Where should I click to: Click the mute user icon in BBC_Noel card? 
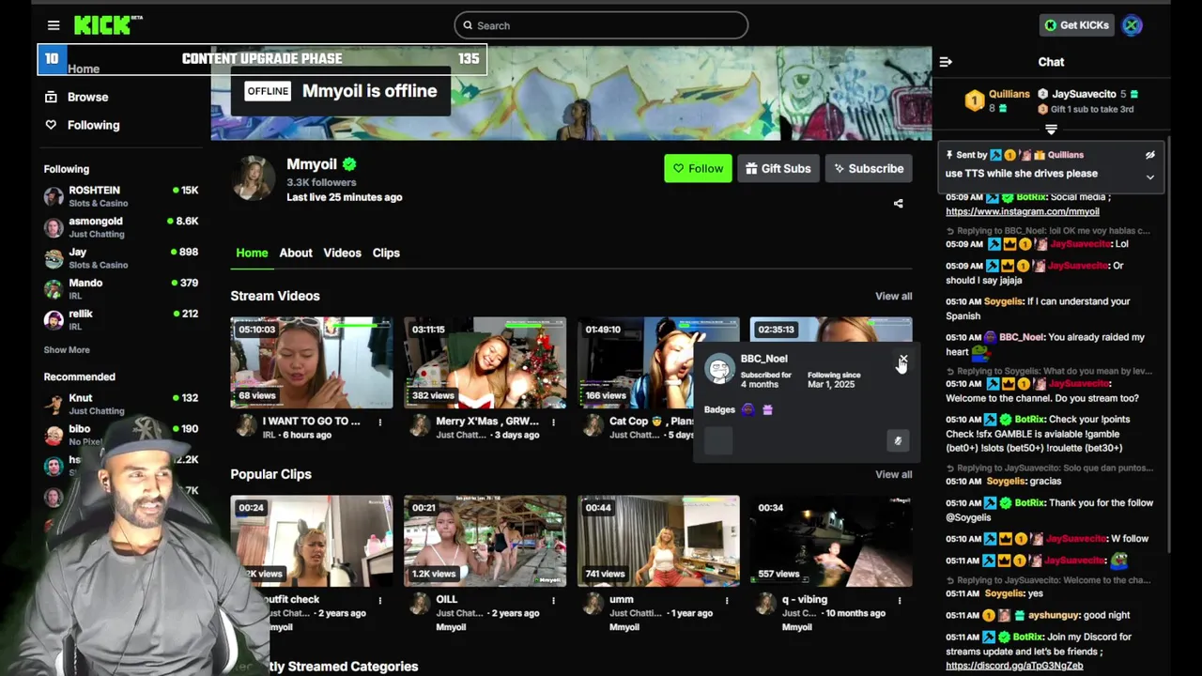click(898, 440)
